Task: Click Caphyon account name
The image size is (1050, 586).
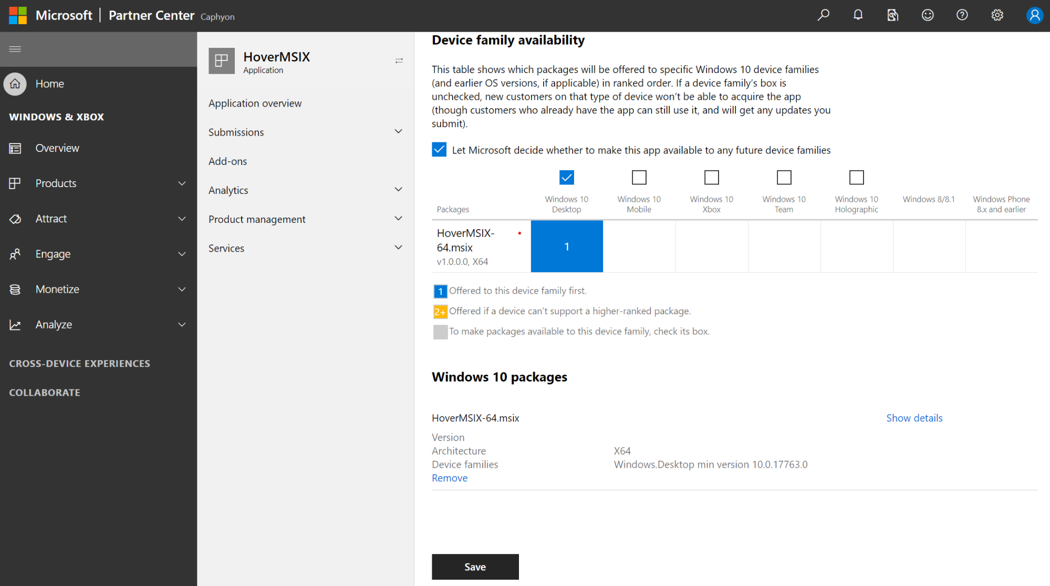Action: [x=217, y=17]
